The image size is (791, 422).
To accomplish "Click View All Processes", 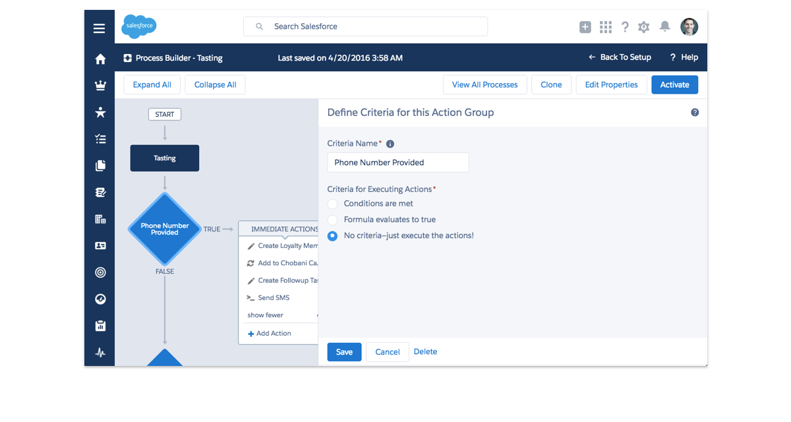I will pyautogui.click(x=484, y=84).
